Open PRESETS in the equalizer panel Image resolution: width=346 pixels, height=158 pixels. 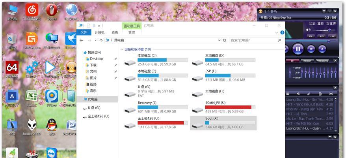[x=322, y=61]
